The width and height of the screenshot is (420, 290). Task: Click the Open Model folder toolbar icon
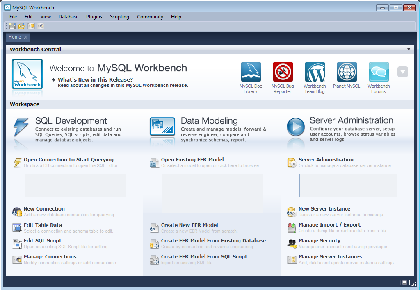22,26
